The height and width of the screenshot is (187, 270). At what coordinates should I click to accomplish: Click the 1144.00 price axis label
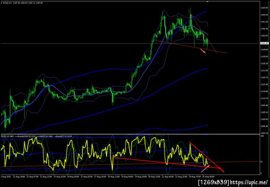pos(264,50)
